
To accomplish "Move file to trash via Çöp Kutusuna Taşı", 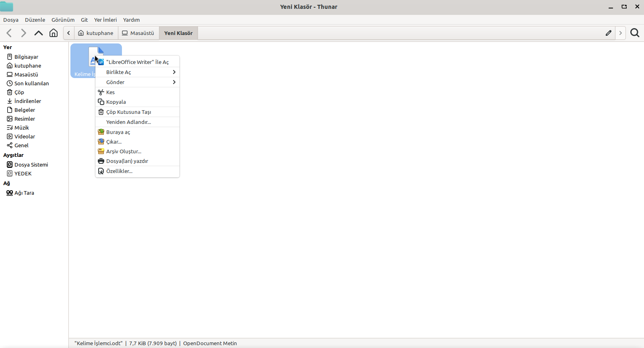I will point(128,112).
